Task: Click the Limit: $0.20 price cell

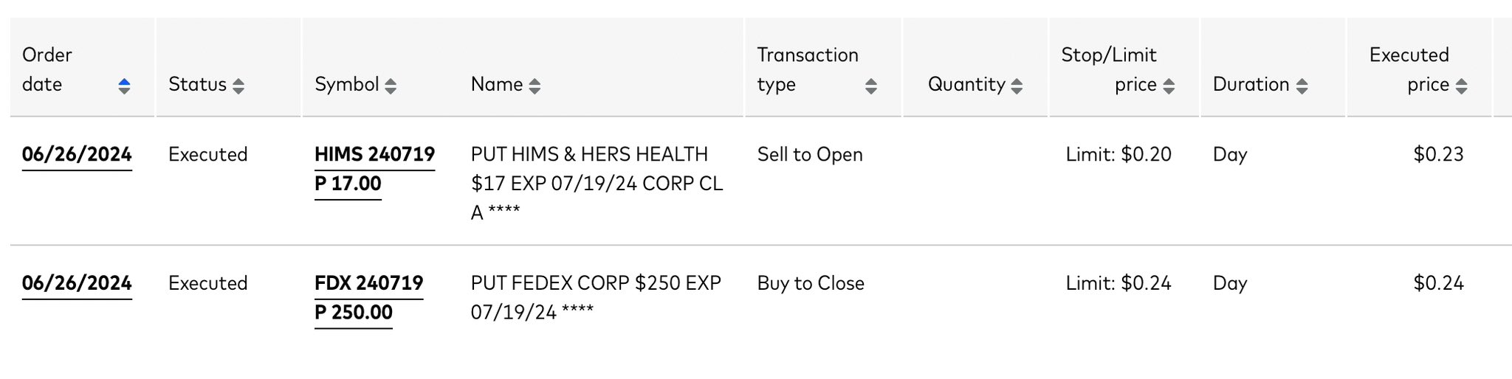Action: point(1118,155)
